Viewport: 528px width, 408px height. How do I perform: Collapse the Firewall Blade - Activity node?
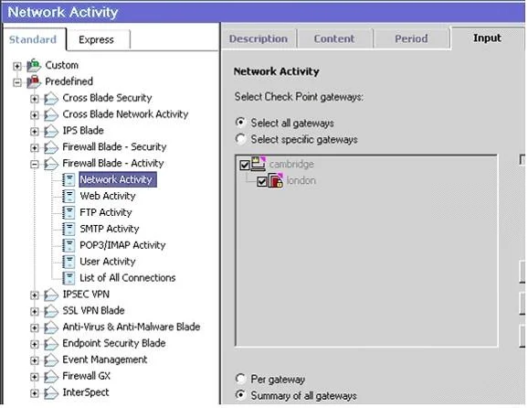coord(34,165)
